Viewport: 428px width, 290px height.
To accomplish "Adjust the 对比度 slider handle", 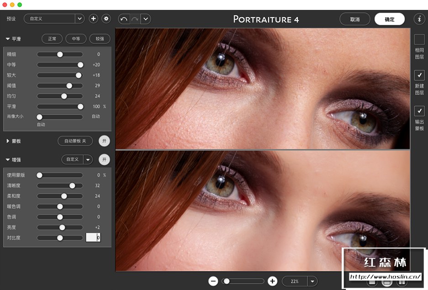I will 60,238.
